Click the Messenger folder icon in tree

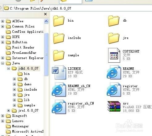pyautogui.click(x=8, y=126)
